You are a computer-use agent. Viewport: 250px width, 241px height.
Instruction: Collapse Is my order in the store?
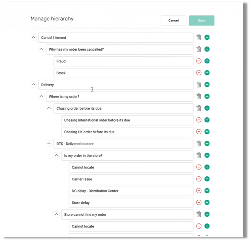(56, 155)
